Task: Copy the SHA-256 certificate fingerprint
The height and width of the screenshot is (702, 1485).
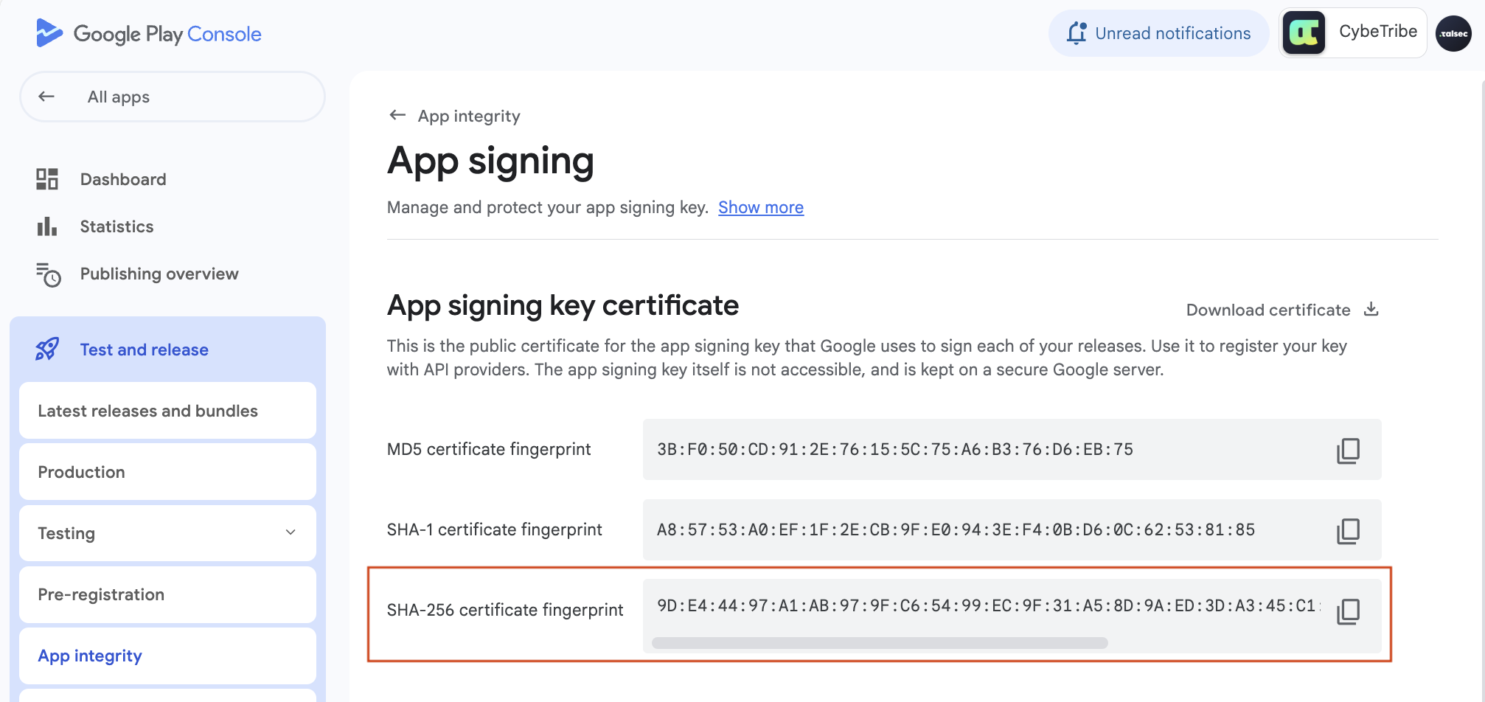Action: point(1348,611)
